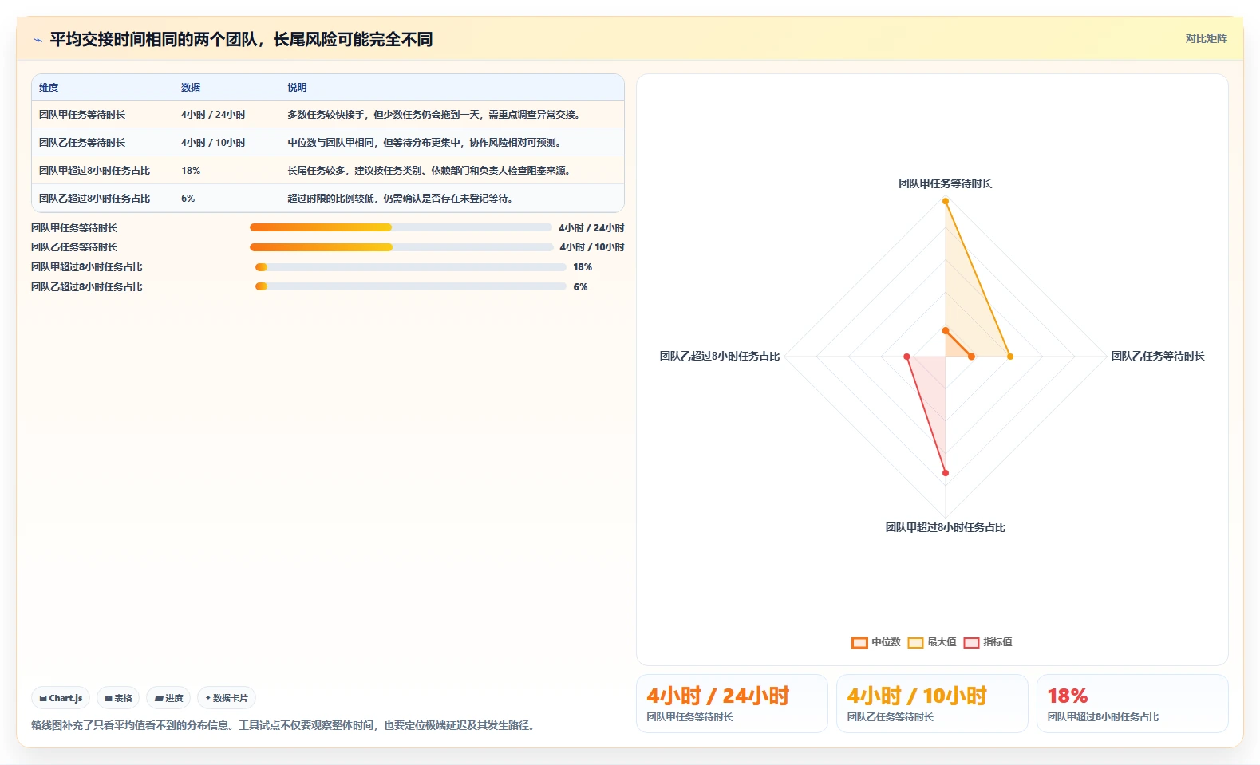Screen dimensions: 1260x765
Task: Click the lightning icon beside the title
Action: 38,40
